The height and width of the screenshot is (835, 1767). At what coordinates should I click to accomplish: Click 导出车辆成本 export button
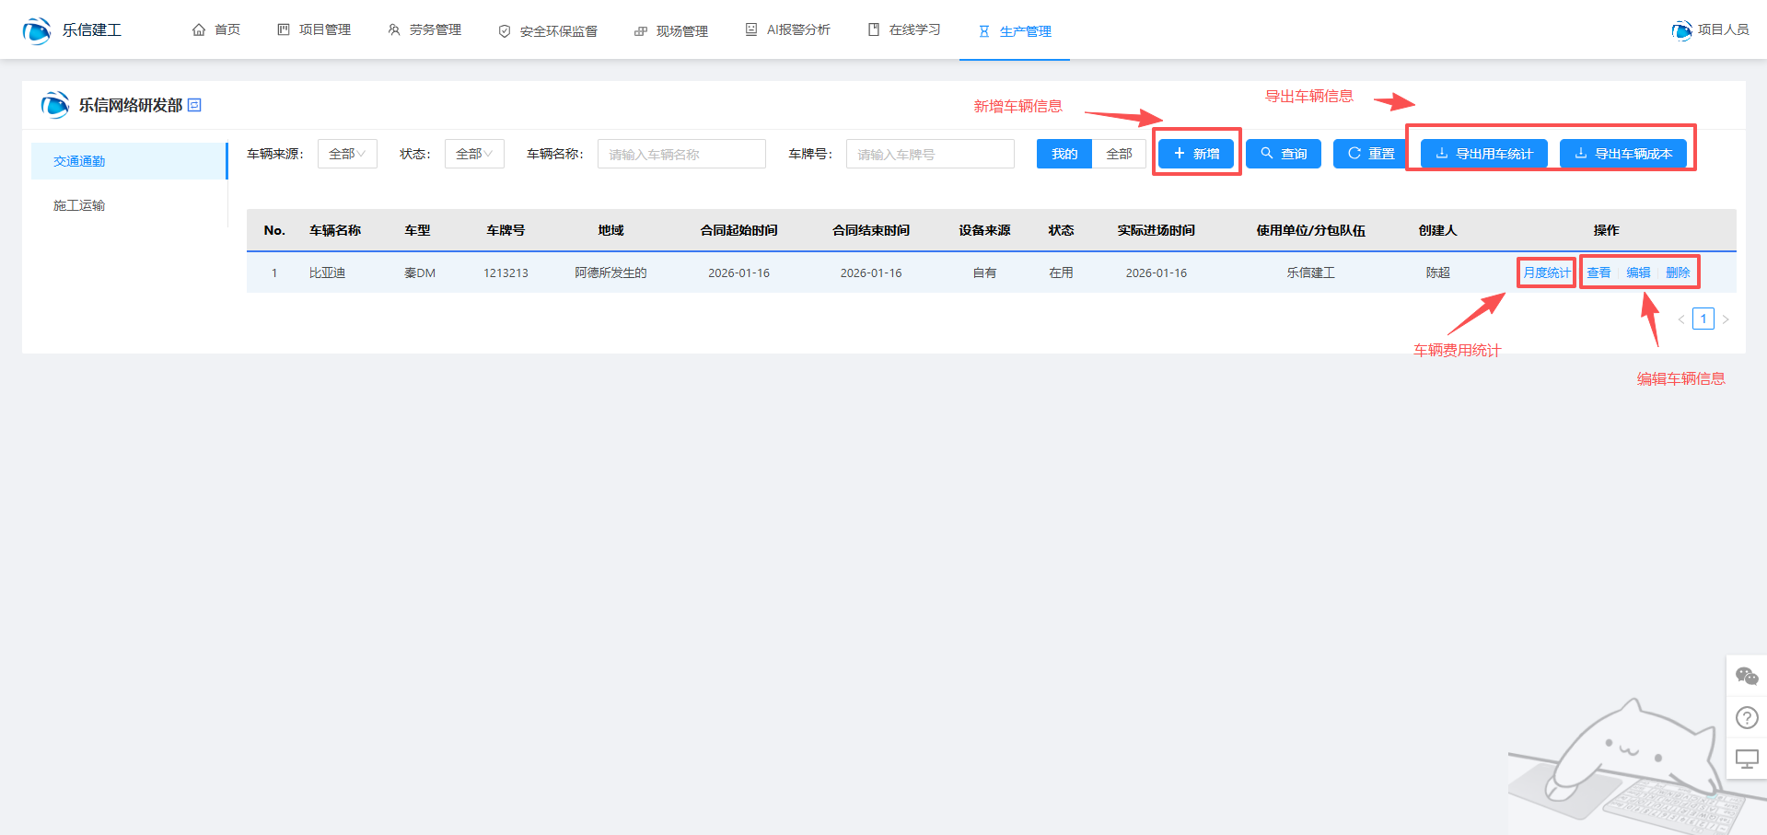tap(1622, 154)
